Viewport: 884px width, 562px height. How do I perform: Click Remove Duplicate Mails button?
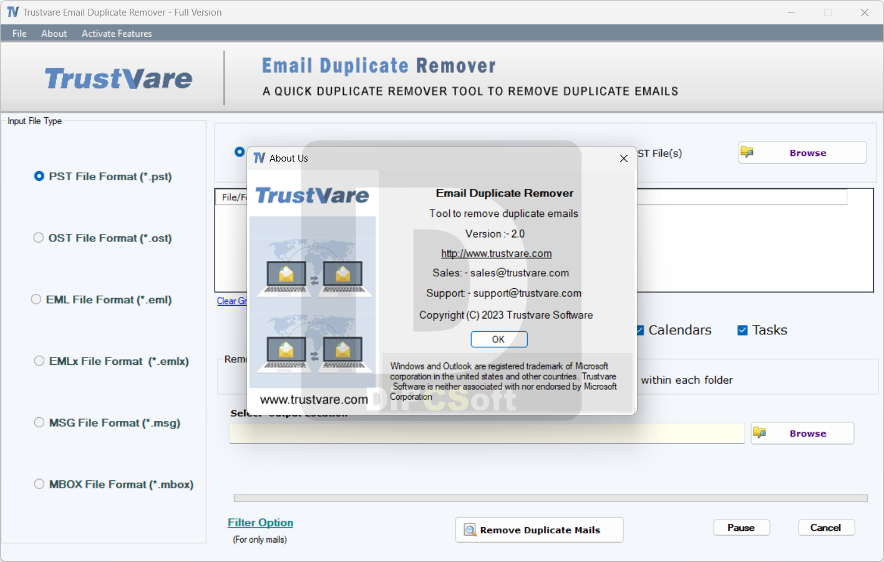(539, 530)
